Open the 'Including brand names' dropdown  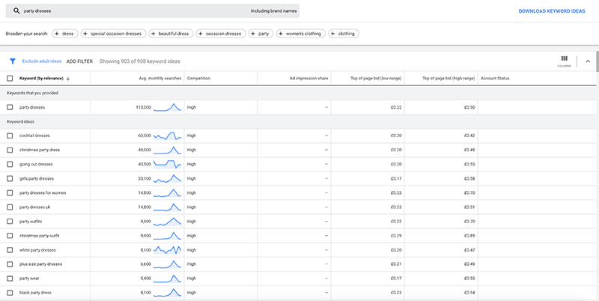[273, 11]
